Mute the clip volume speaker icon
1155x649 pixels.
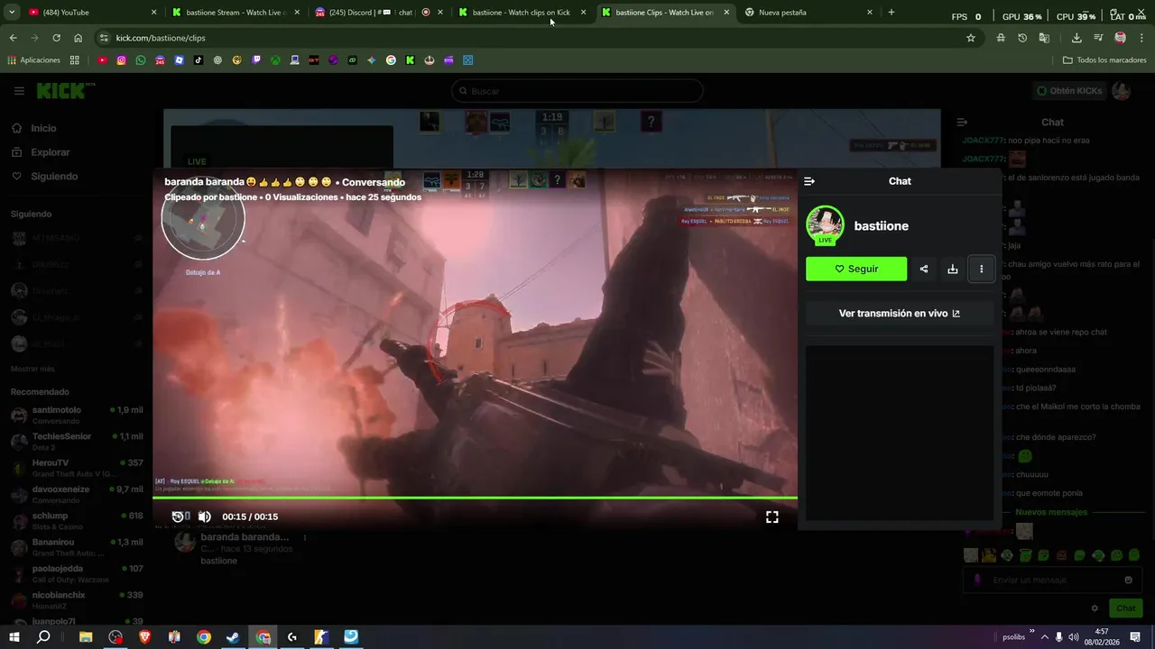pyautogui.click(x=205, y=516)
